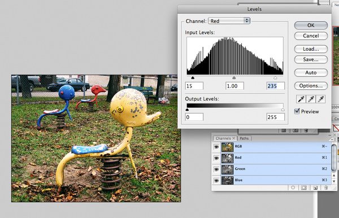Switch to the Paths tab
Image resolution: width=339 pixels, height=218 pixels.
[x=244, y=138]
